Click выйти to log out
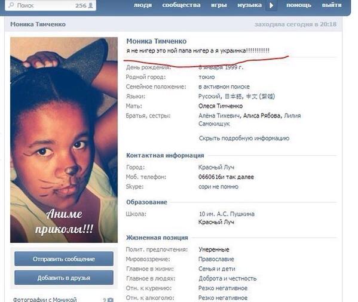 click(x=332, y=5)
